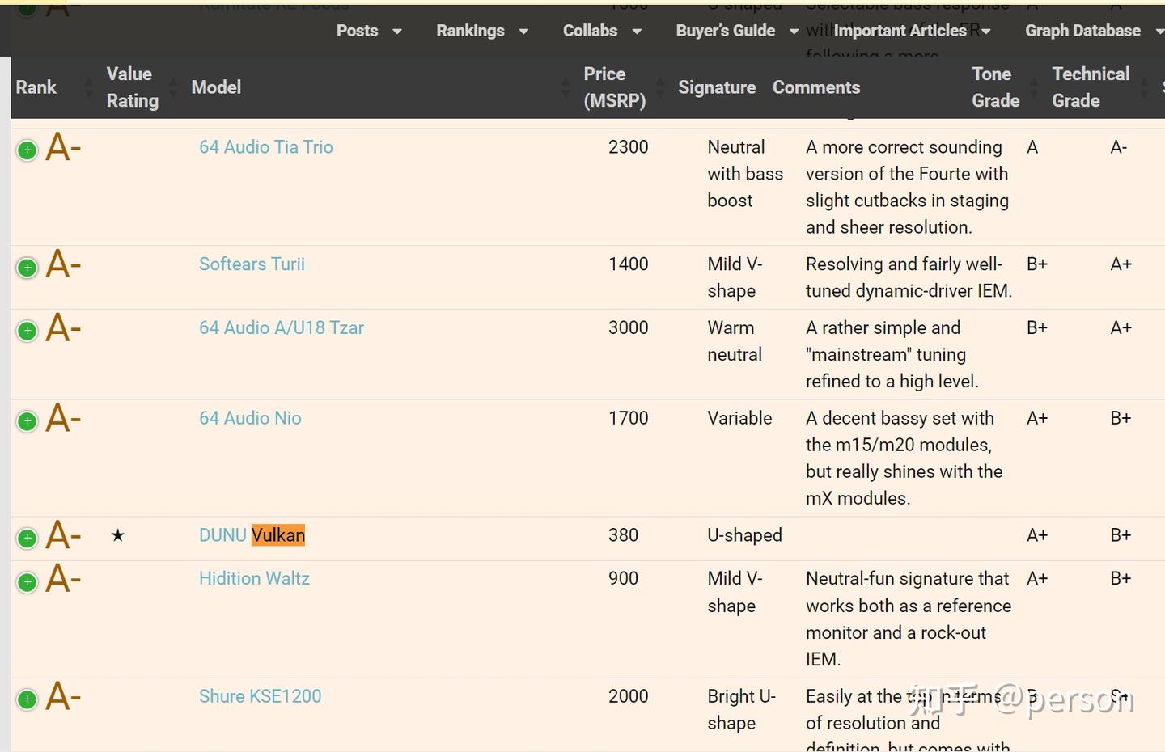The height and width of the screenshot is (752, 1165).
Task: Open the Posts dropdown menu
Action: tap(369, 31)
